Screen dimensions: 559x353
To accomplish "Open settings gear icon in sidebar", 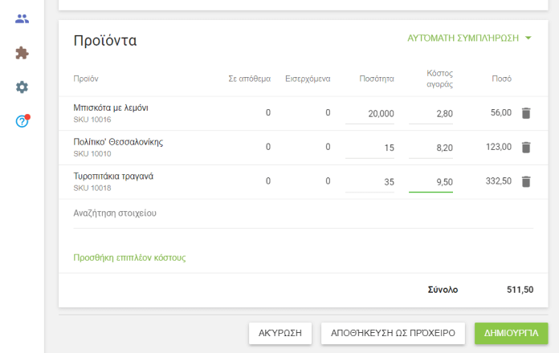I will pyautogui.click(x=22, y=87).
